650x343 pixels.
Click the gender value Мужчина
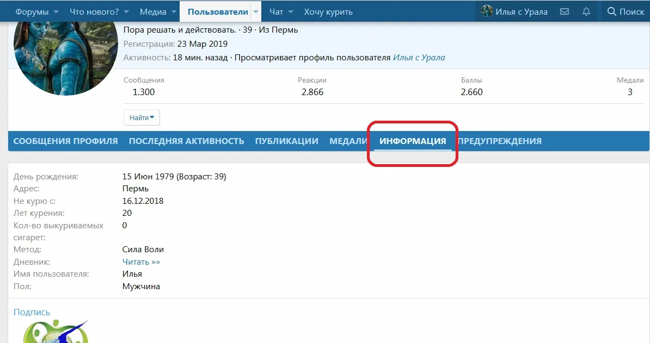[x=141, y=286]
